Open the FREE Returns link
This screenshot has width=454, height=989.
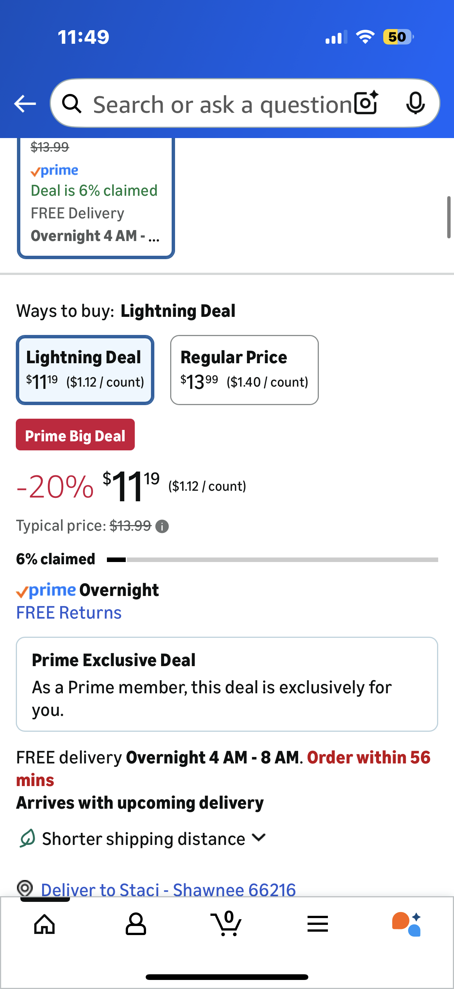69,613
